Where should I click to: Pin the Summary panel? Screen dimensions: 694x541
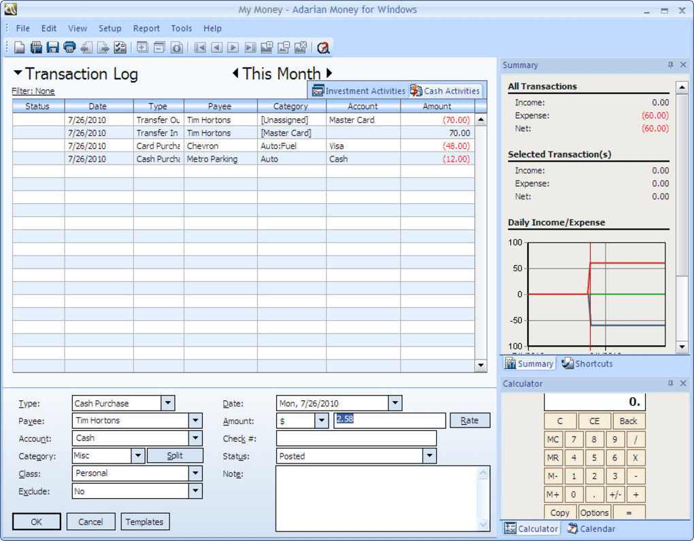pos(670,65)
